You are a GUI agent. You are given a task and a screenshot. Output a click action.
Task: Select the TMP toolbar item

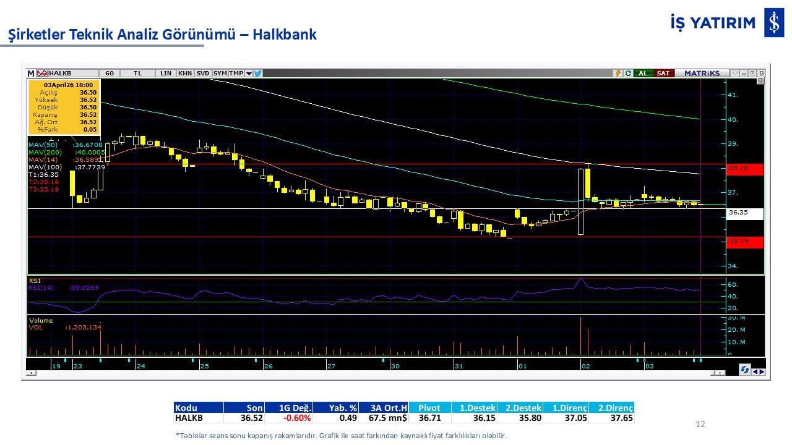click(236, 73)
